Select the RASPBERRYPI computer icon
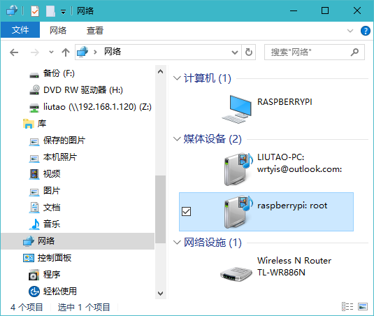 click(237, 109)
